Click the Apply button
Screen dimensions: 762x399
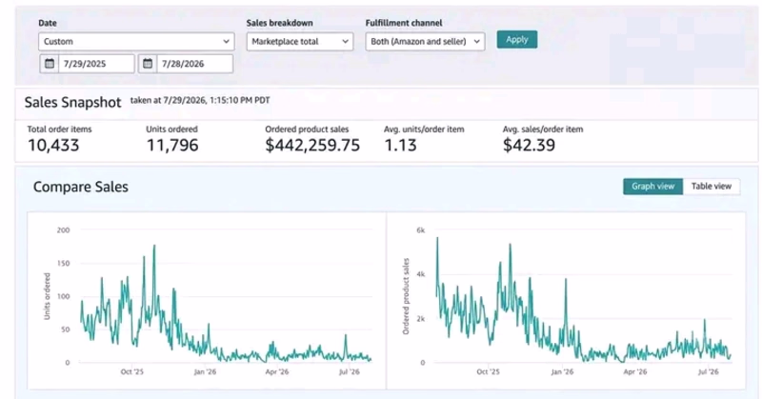pos(517,39)
